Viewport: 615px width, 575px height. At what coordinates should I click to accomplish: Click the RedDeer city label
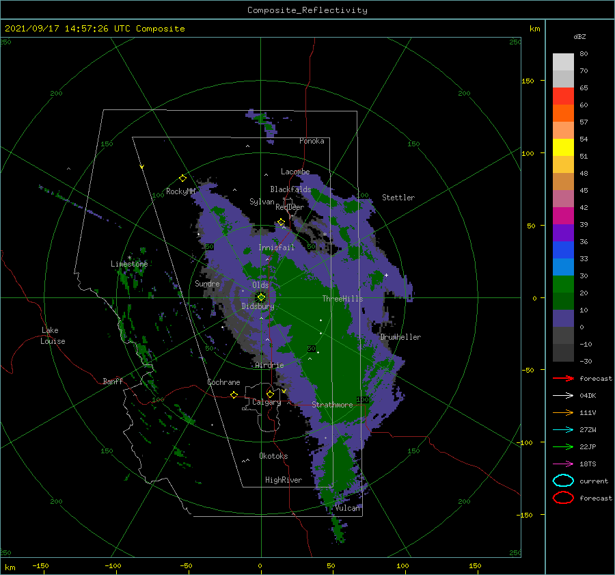point(290,207)
